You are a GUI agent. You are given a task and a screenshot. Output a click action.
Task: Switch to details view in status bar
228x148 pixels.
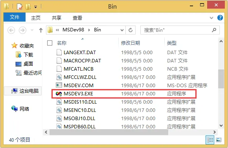(210, 140)
